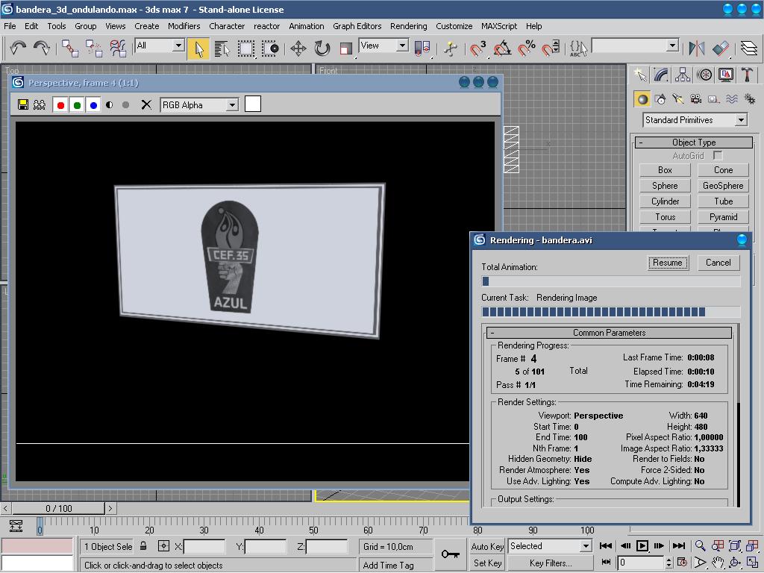The image size is (764, 573).
Task: Select the Move tool in toolbar
Action: pyautogui.click(x=298, y=48)
